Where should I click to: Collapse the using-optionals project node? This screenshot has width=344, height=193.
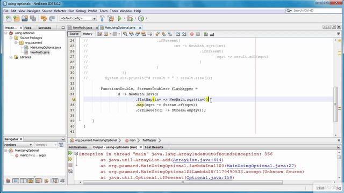[6, 33]
